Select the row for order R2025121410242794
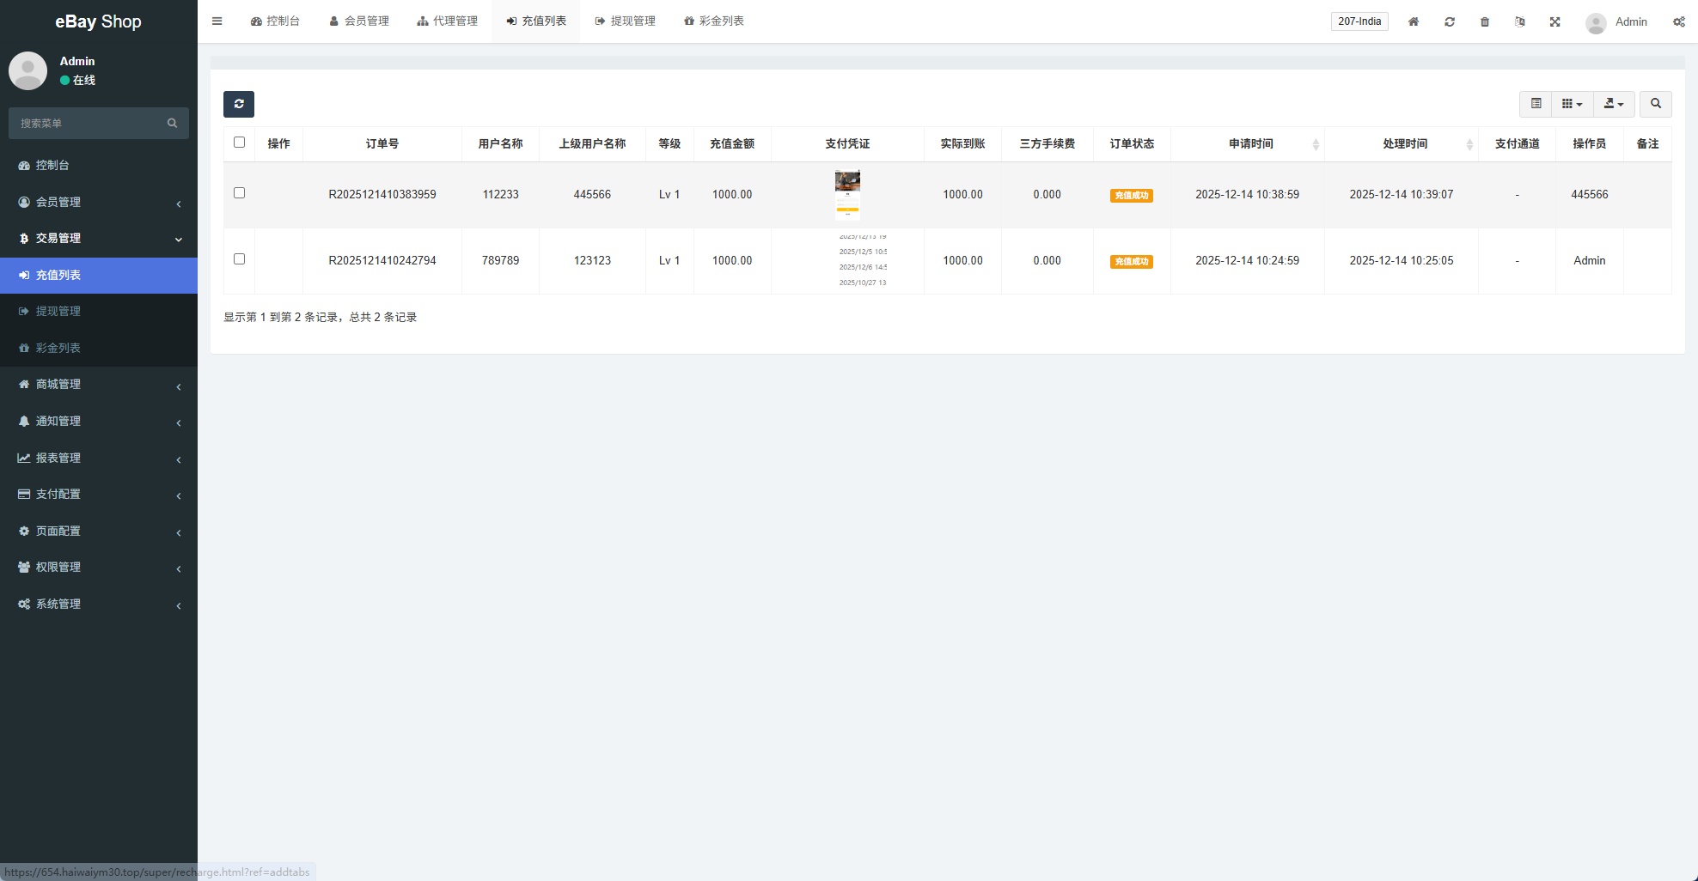The image size is (1698, 881). [240, 259]
